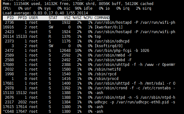Viewport: 184px width, 114px height.
Task: Click the VSZ value 1932
Action: tap(66, 22)
